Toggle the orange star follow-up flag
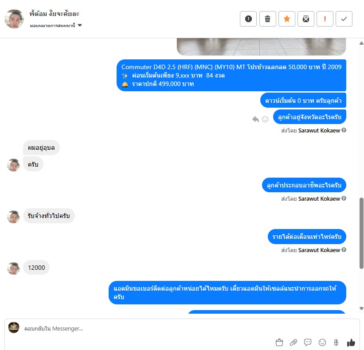Image resolution: width=364 pixels, height=350 pixels. click(287, 19)
